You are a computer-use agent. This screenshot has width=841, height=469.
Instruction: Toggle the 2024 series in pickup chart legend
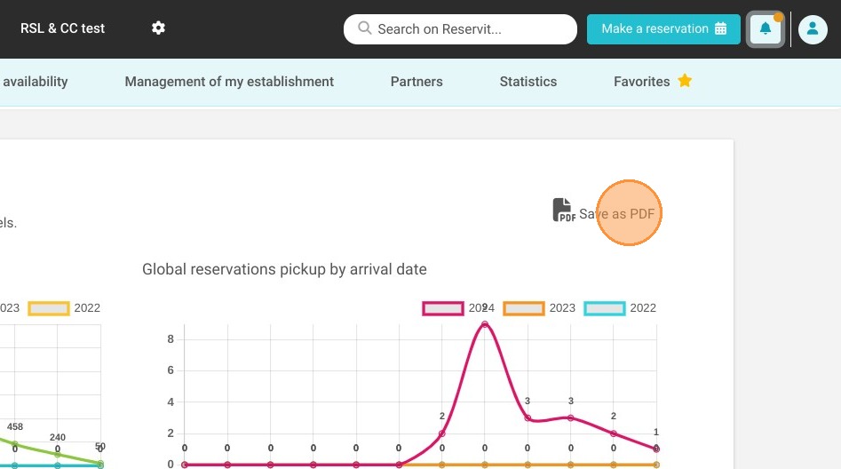coord(443,308)
